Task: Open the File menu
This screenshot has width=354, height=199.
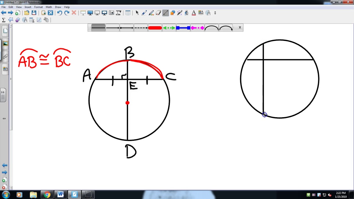Action: click(4, 7)
